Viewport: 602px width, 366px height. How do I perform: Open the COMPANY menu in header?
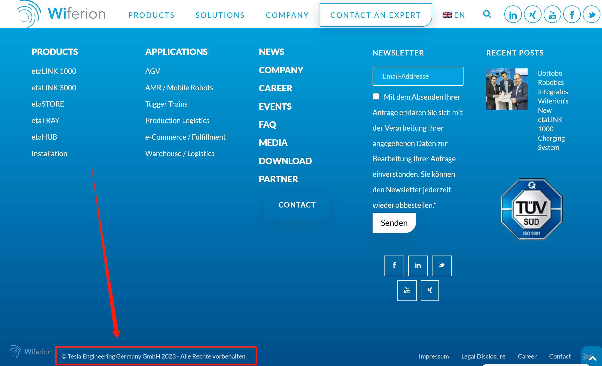(287, 15)
